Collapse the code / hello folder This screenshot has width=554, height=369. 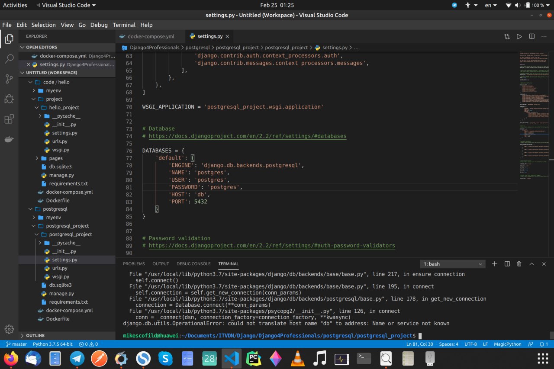pos(67,82)
